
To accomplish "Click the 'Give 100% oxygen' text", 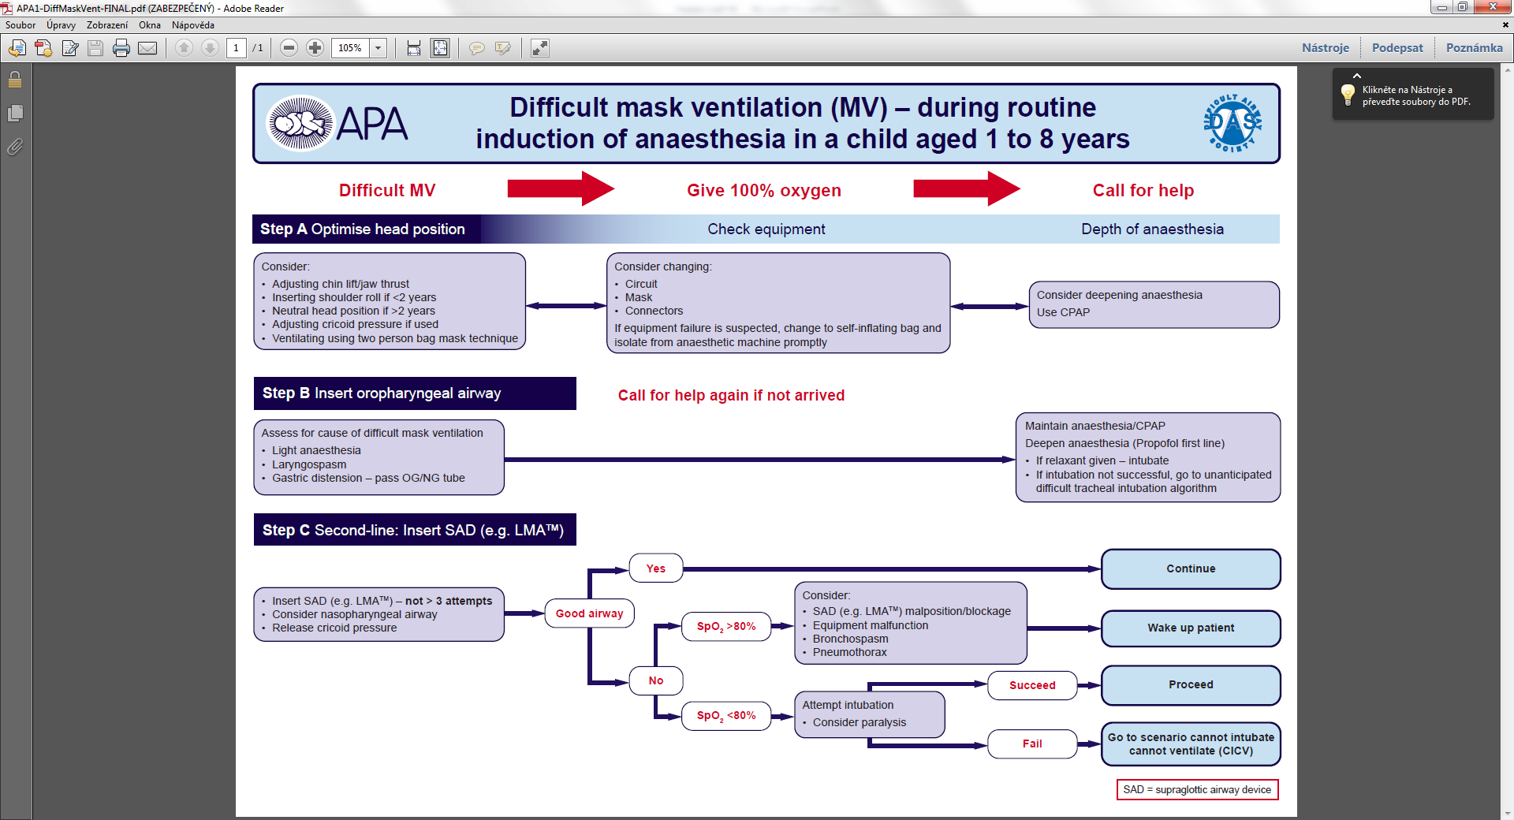I will coord(764,191).
